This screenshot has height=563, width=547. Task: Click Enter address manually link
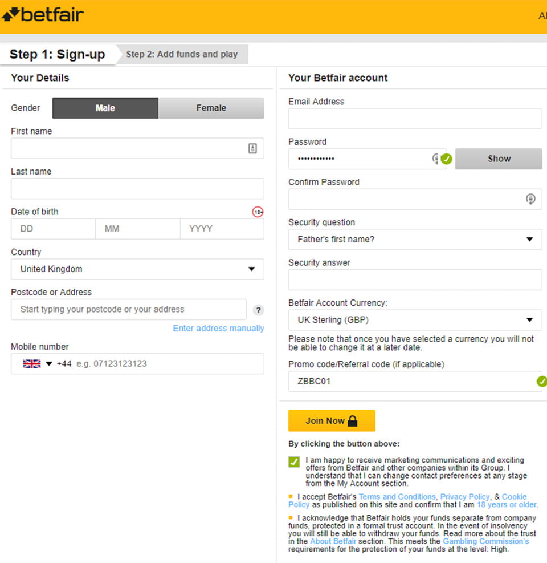click(218, 328)
